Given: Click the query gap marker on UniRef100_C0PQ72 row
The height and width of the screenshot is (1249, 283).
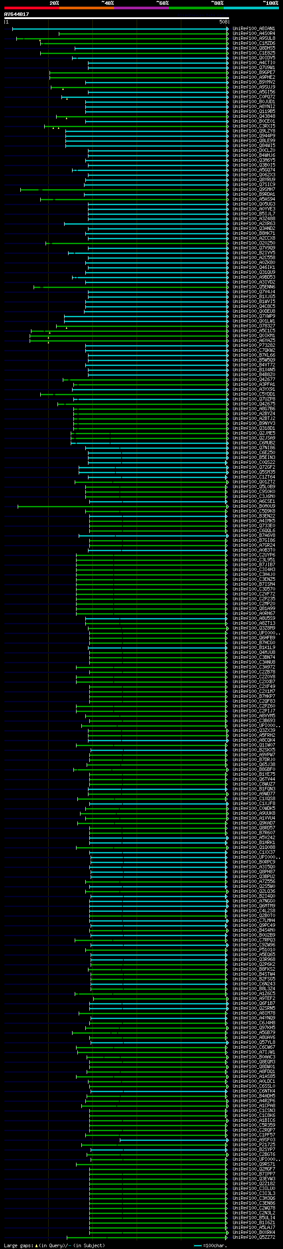Looking at the screenshot, I should click(x=67, y=98).
